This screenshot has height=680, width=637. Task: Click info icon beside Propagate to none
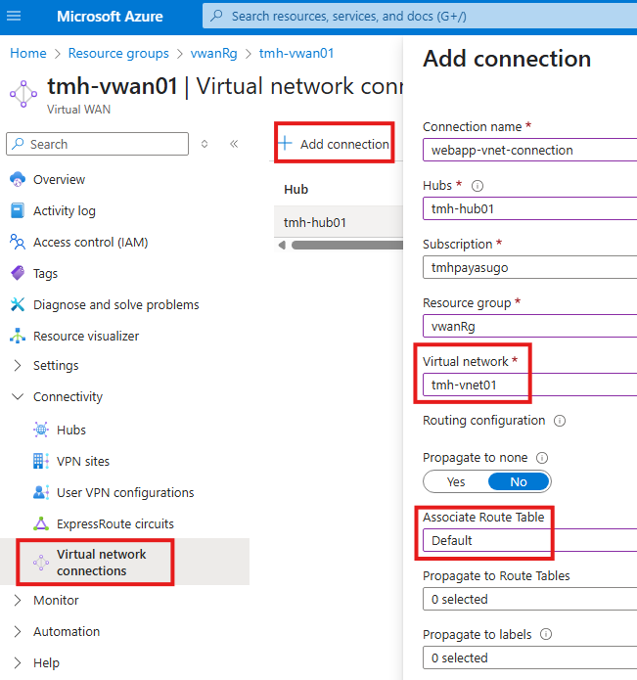[x=542, y=458]
